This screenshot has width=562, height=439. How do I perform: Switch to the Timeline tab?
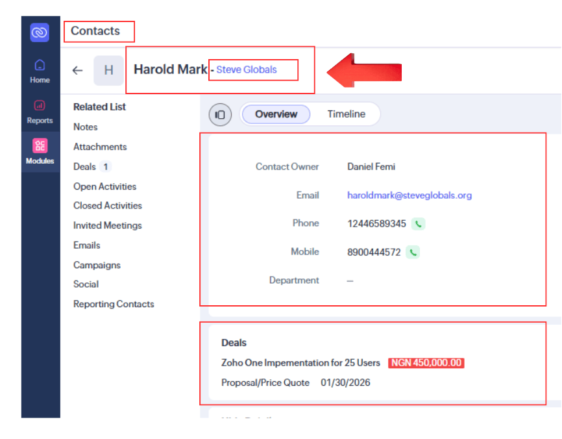point(347,114)
